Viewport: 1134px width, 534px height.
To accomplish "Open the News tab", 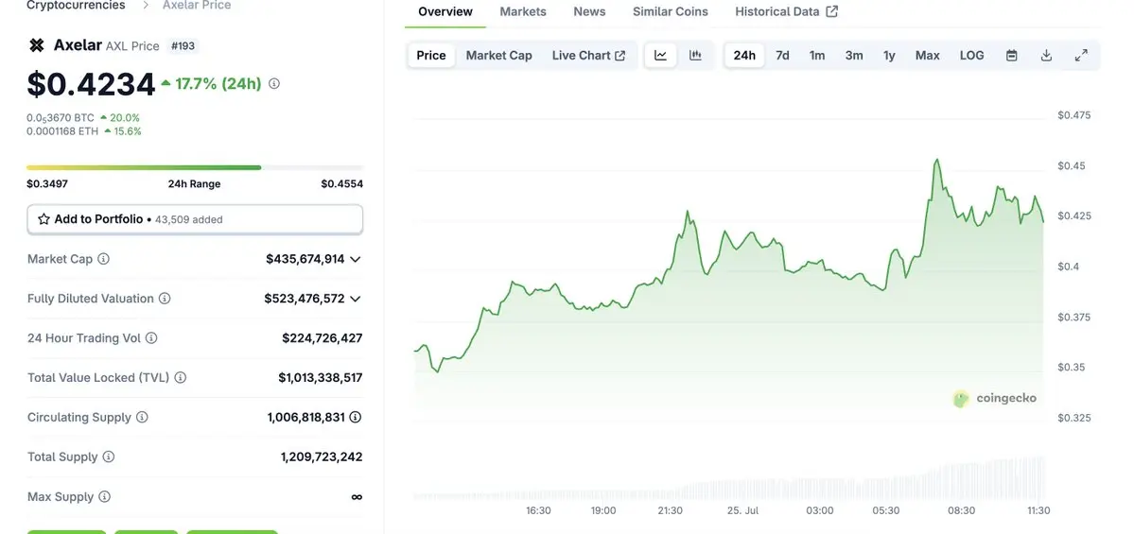I will coord(589,11).
